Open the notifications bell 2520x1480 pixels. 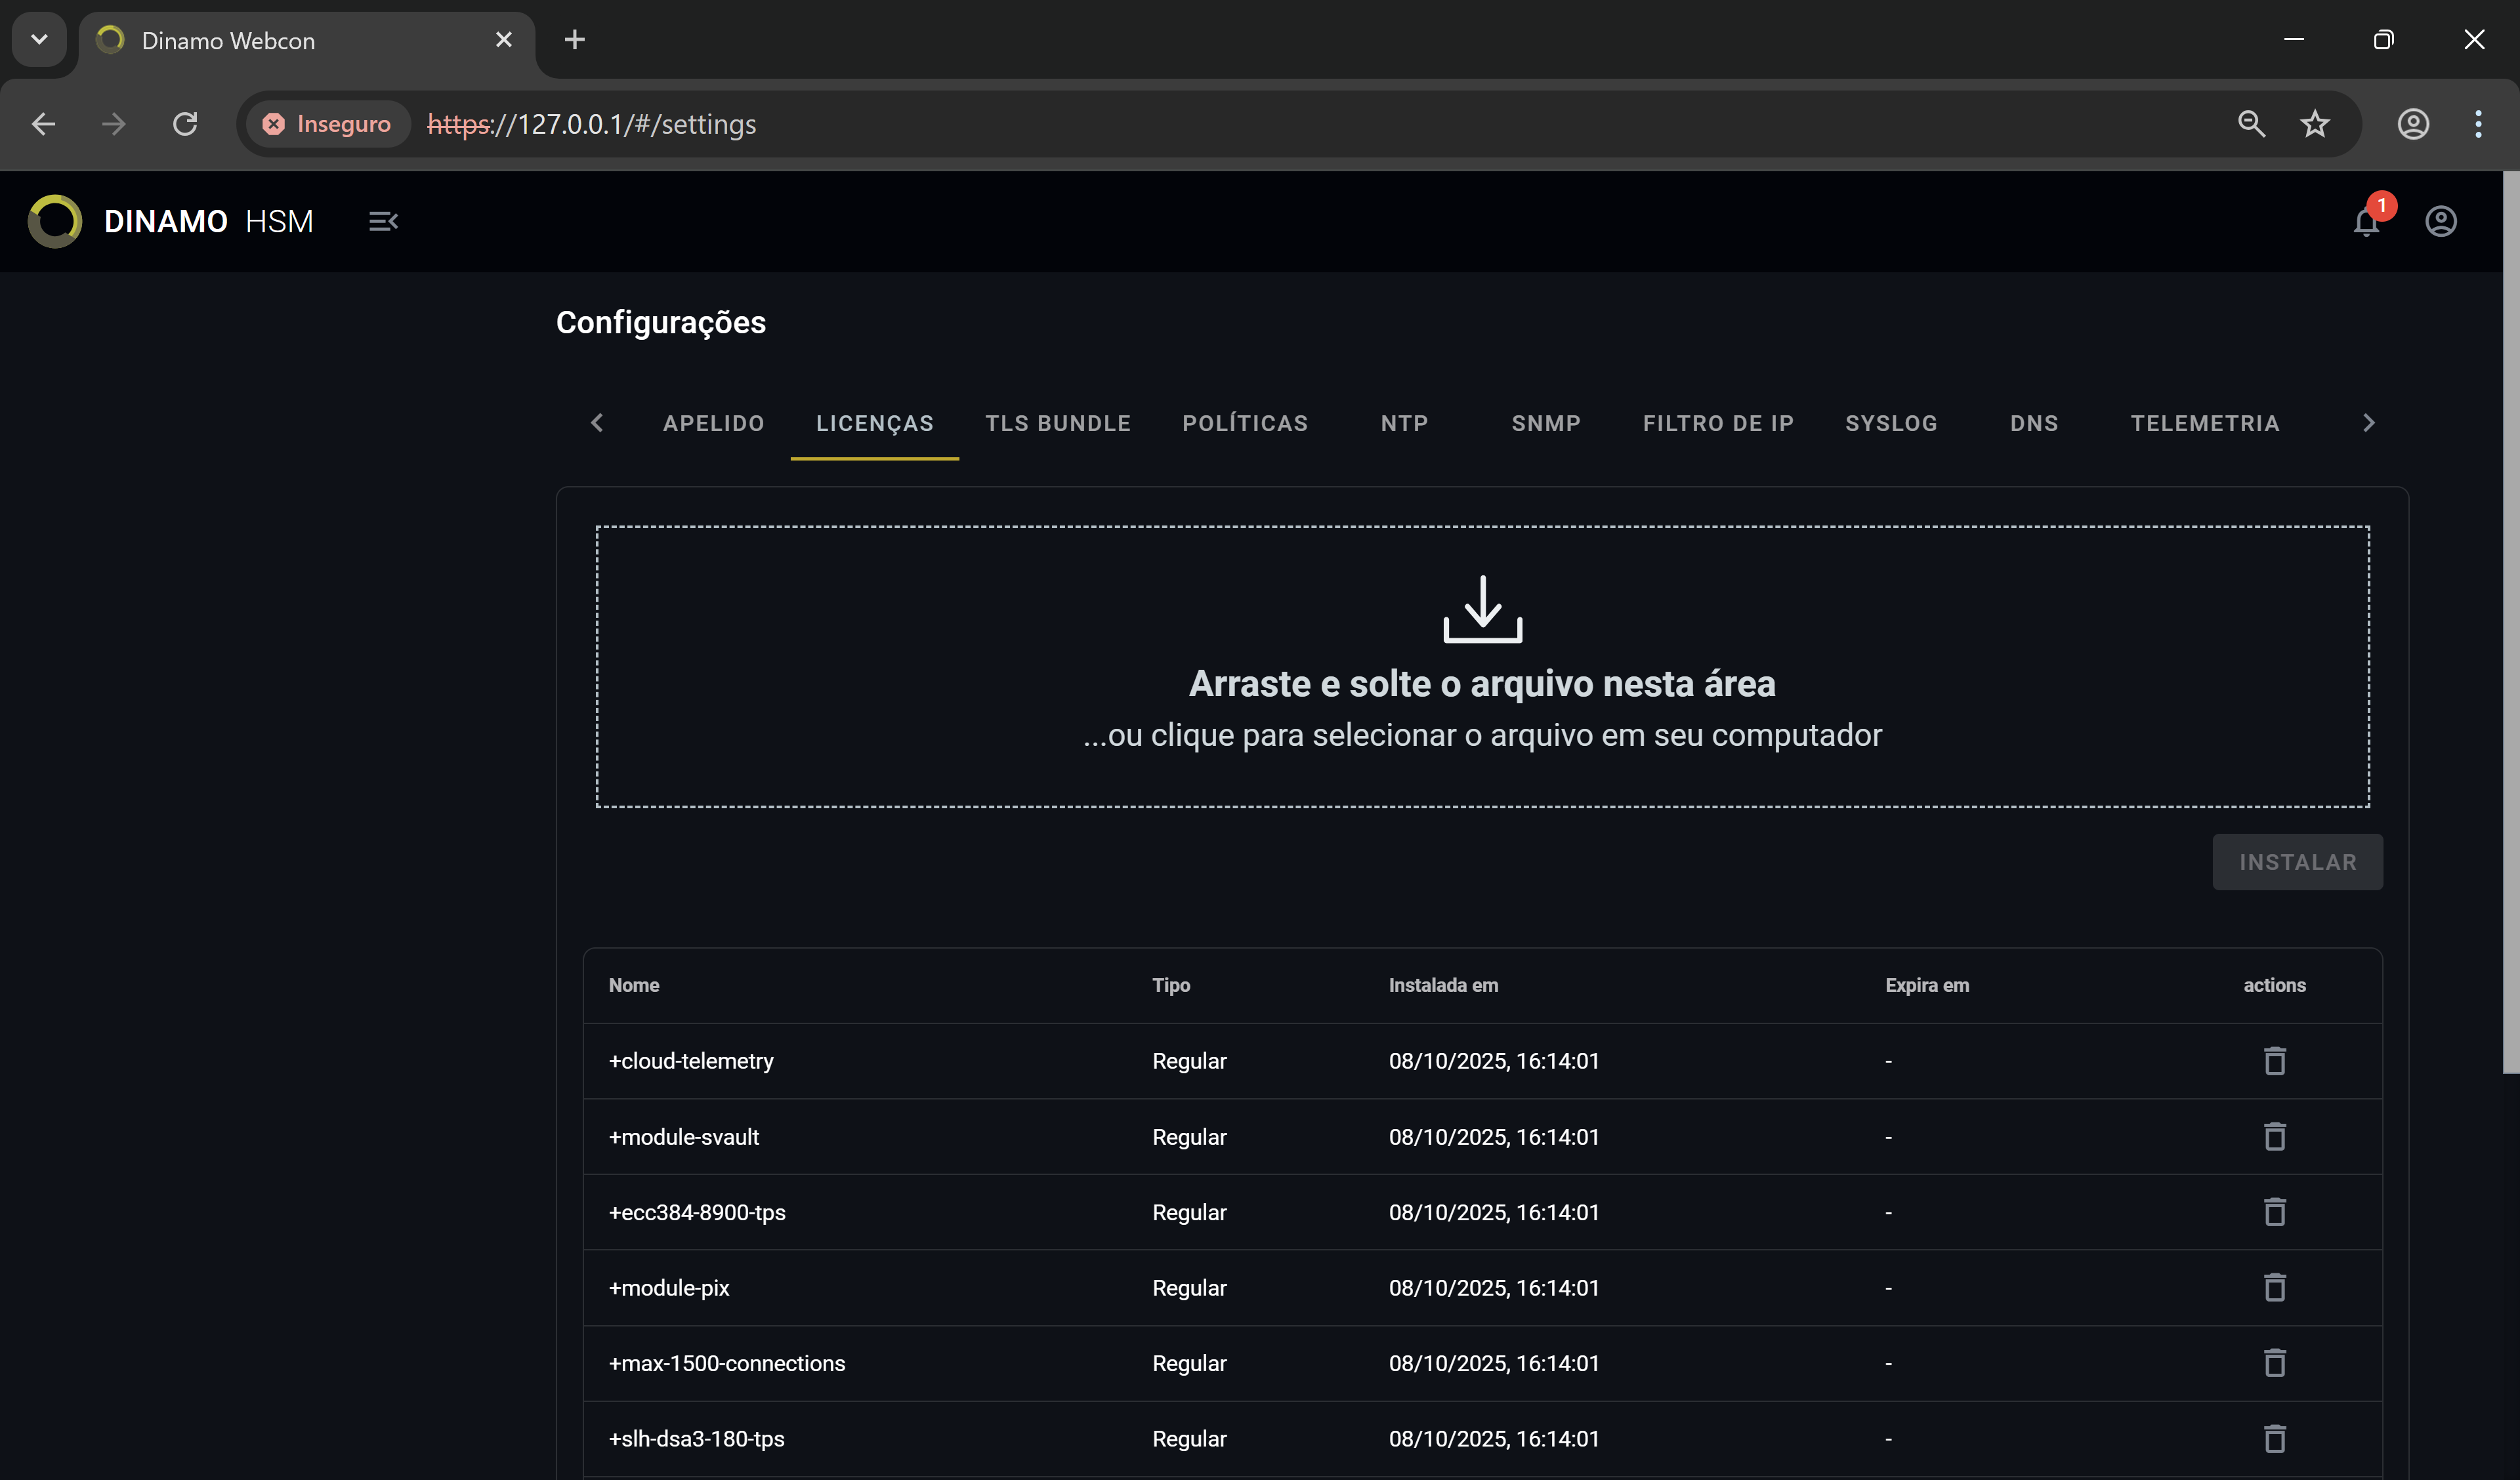coord(2365,221)
